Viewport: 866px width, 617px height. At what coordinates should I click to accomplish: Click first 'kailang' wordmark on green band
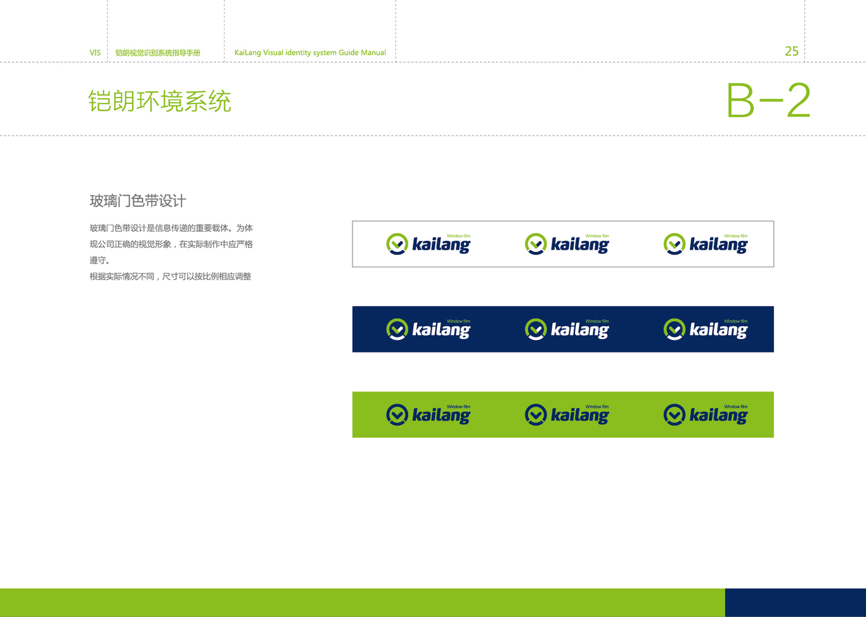441,416
